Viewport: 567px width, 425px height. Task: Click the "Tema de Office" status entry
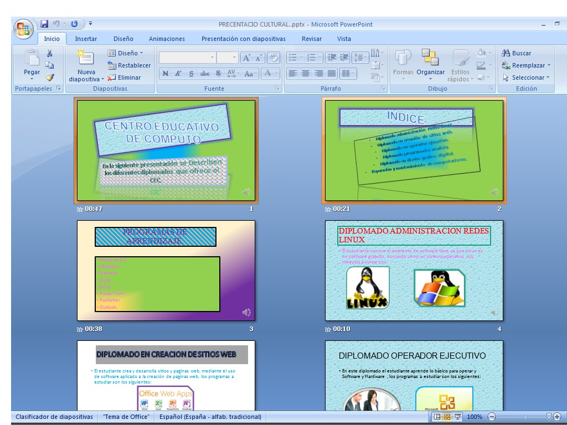point(126,417)
